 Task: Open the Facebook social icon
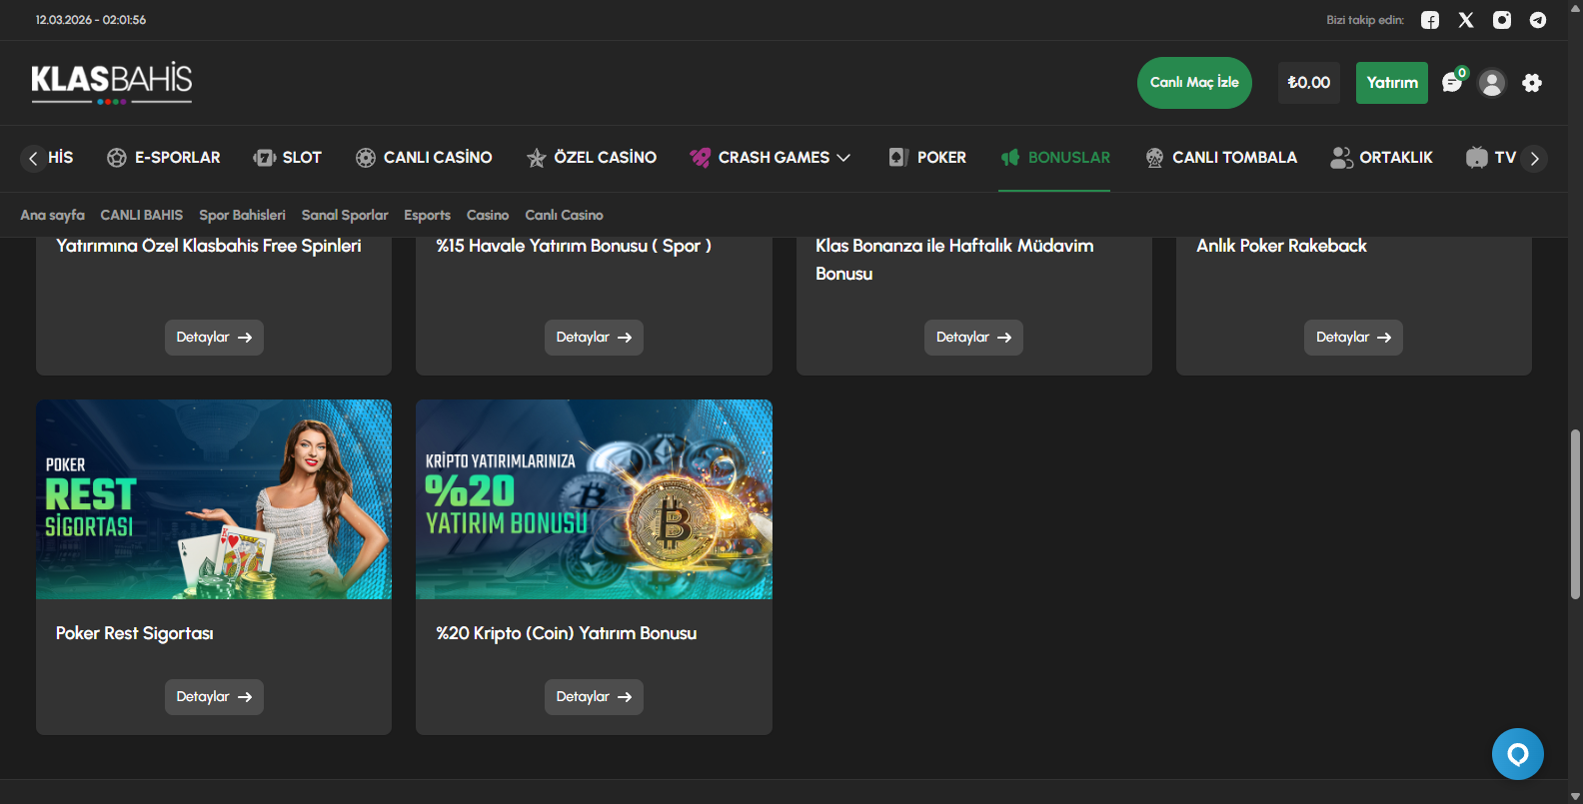pos(1430,20)
